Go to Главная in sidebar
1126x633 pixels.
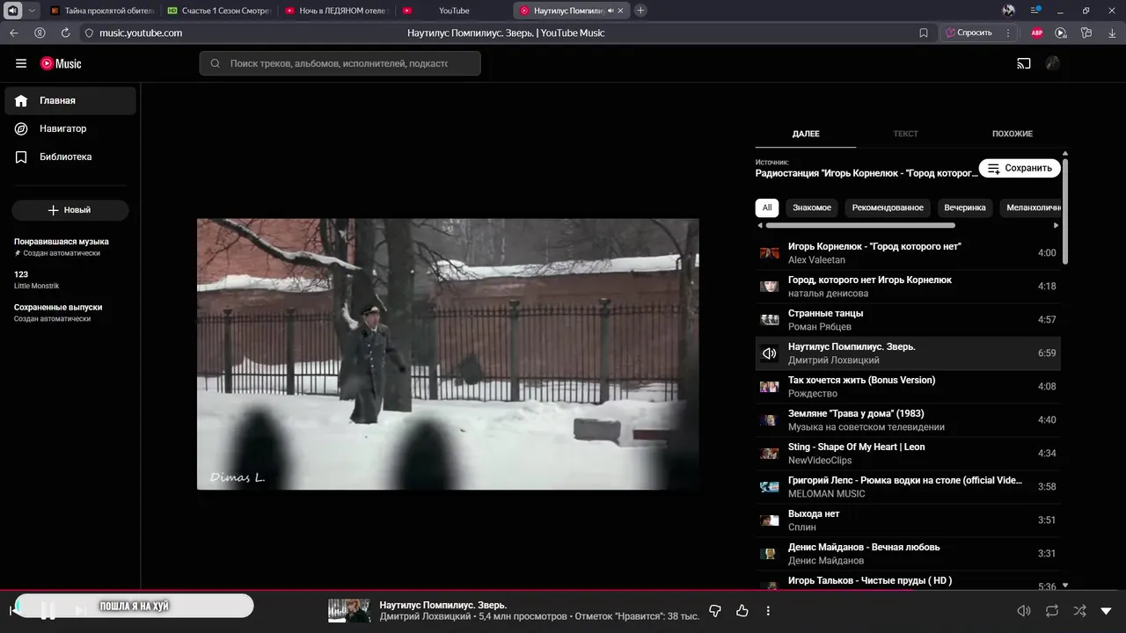pyautogui.click(x=70, y=100)
